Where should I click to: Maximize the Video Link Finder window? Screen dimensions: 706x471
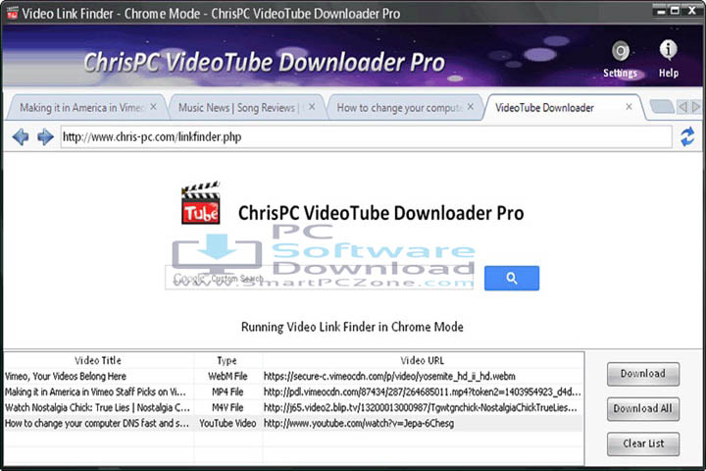tap(675, 11)
